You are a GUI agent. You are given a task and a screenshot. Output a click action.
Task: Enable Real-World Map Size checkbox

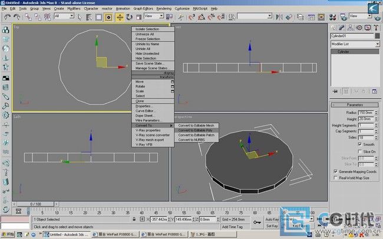pos(336,178)
